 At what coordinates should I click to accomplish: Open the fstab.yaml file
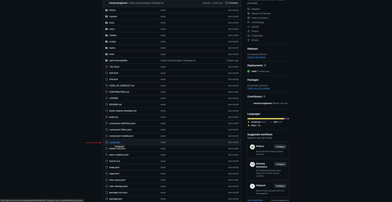pyautogui.click(x=114, y=167)
